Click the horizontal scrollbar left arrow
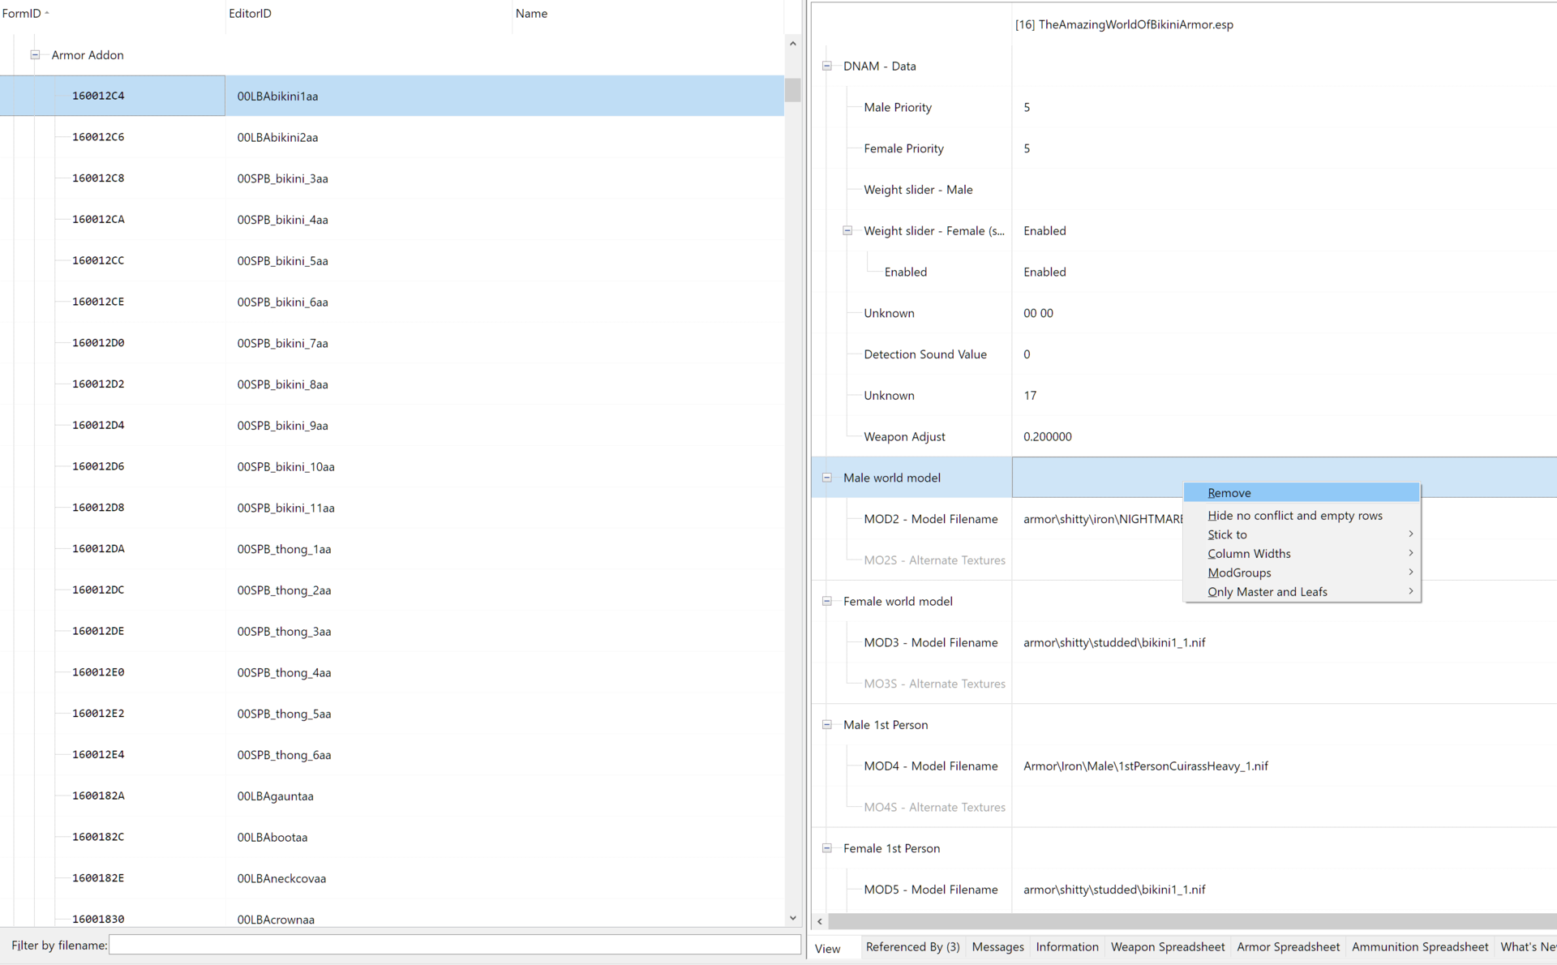The height and width of the screenshot is (965, 1557). [820, 922]
